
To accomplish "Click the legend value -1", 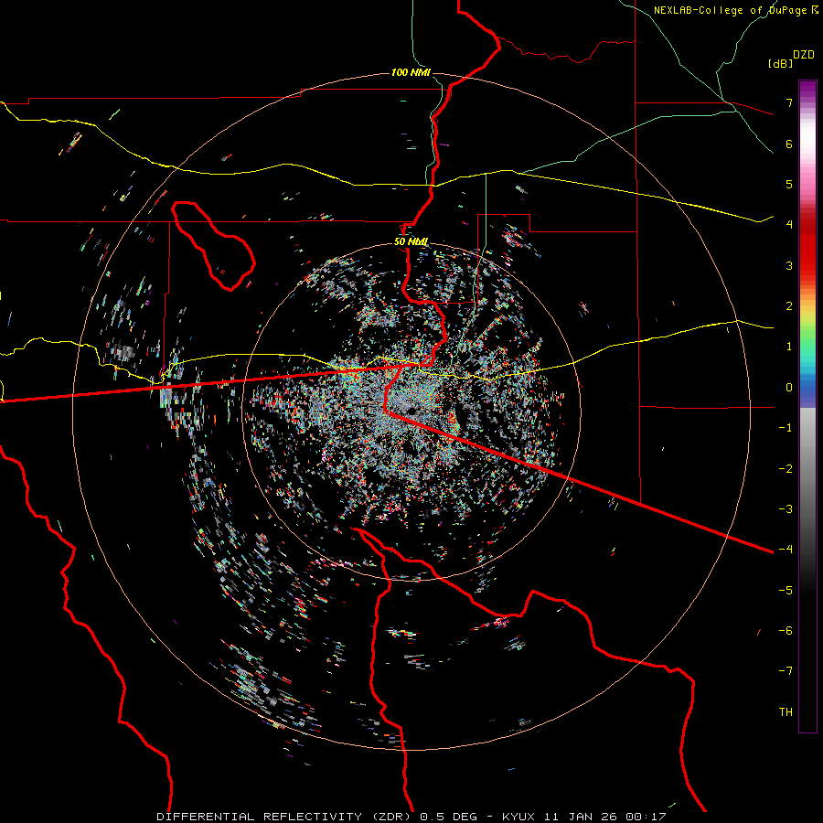I will 786,428.
